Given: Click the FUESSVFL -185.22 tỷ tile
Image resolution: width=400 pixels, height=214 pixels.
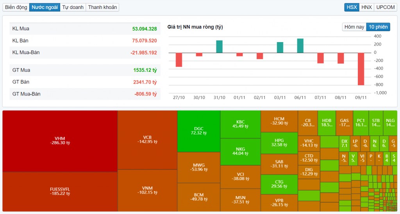Looking at the screenshot, I should 60,191.
